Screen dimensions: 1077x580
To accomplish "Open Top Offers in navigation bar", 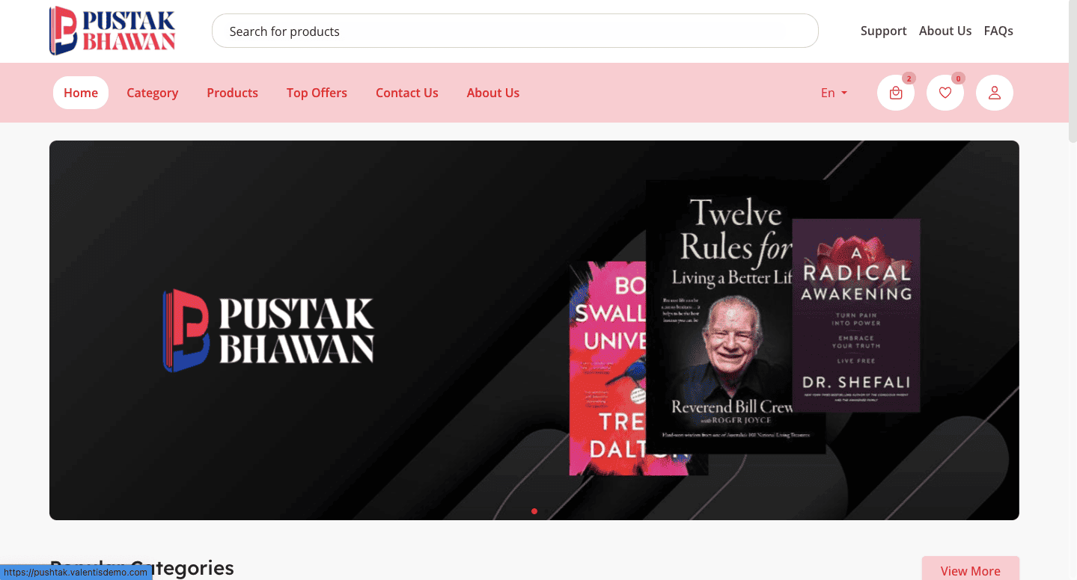I will coord(317,93).
